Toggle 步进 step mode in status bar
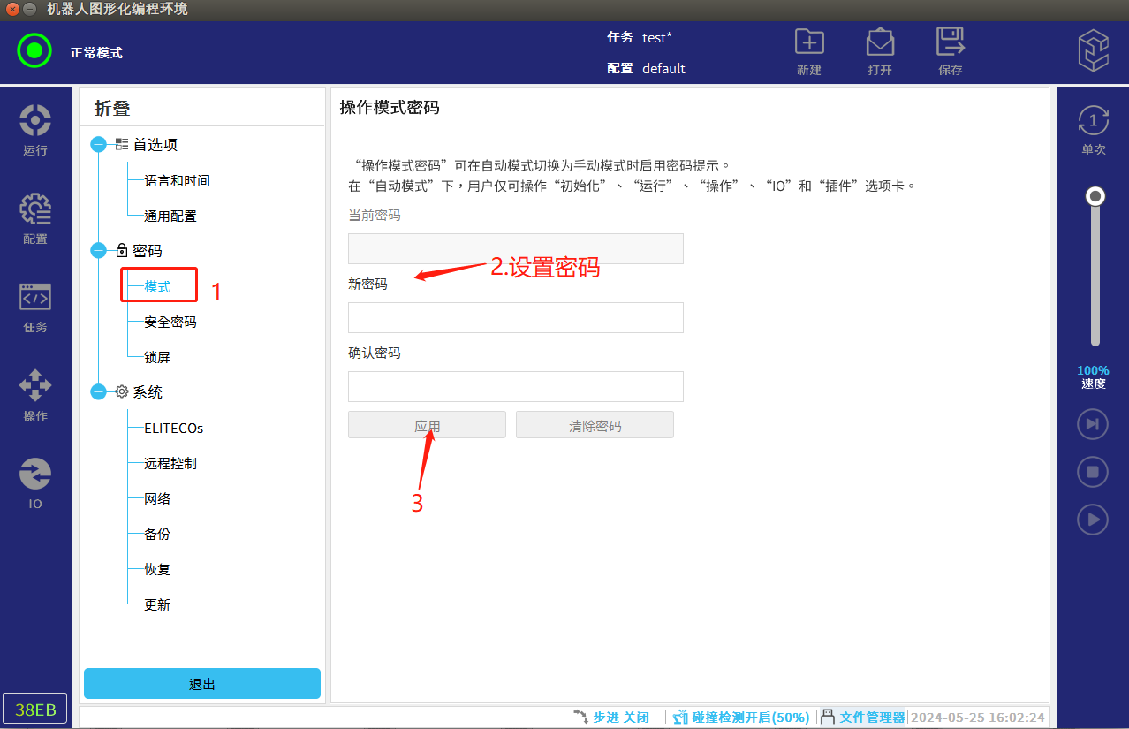 611,718
